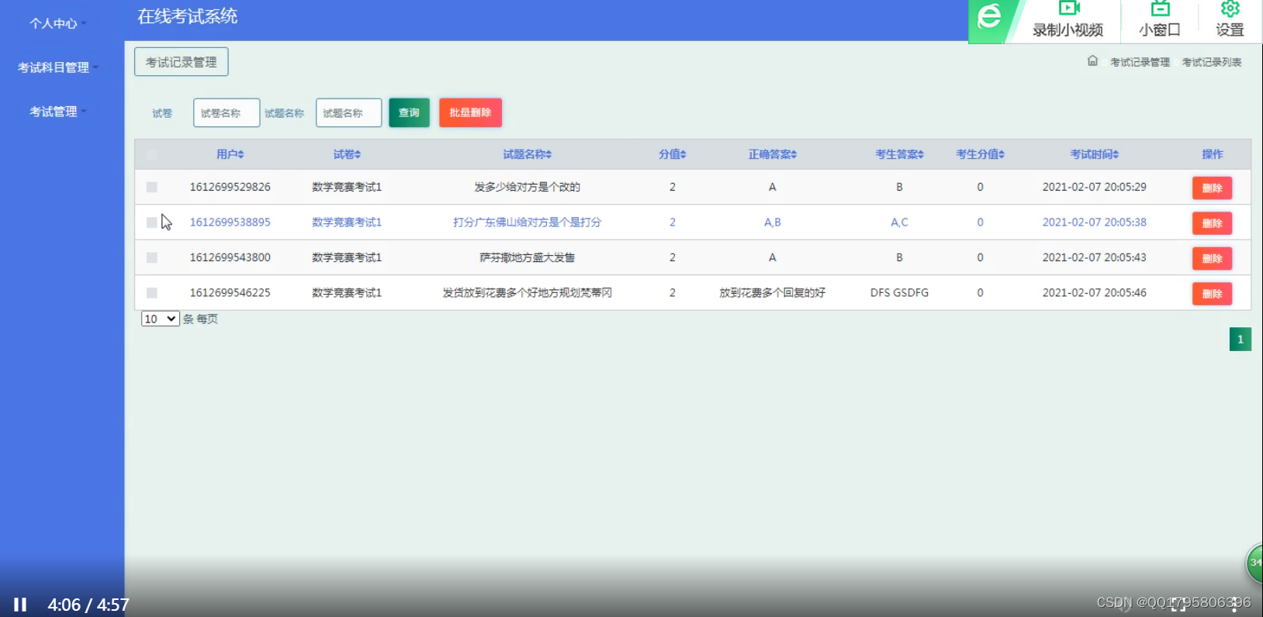This screenshot has width=1263, height=617.
Task: Pause the video playback
Action: (x=20, y=605)
